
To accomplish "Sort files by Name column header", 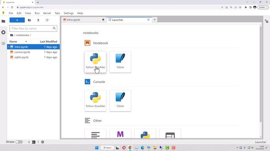I will click(x=18, y=42).
